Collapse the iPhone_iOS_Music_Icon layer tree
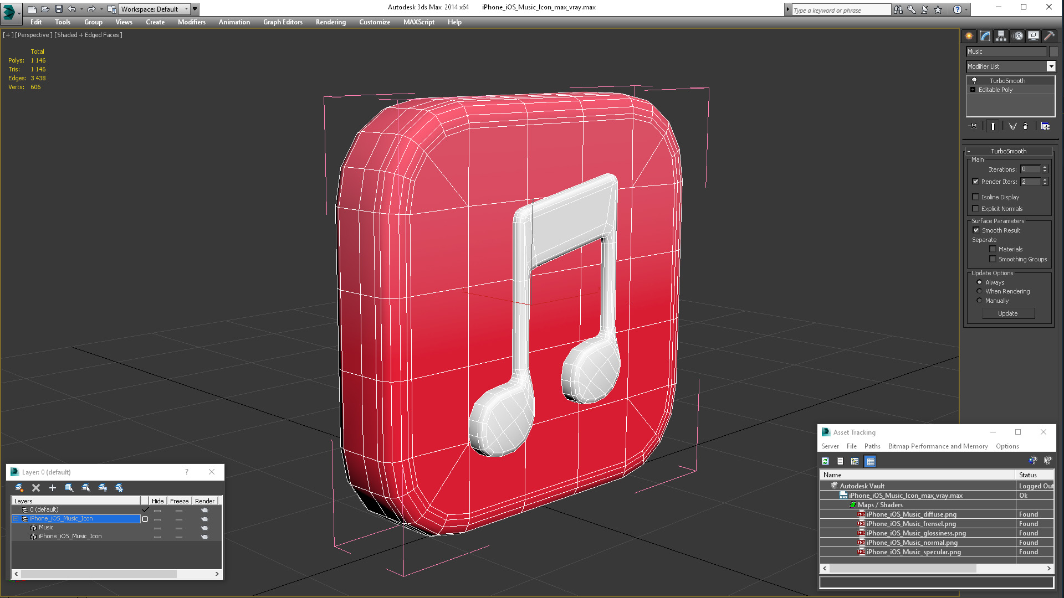The image size is (1064, 598). (16, 519)
